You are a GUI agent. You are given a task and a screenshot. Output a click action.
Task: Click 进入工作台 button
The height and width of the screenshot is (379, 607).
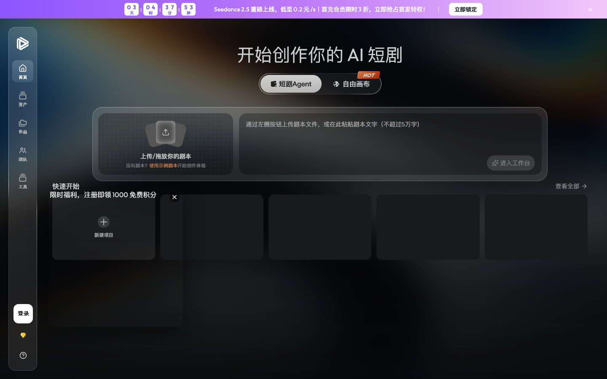(x=511, y=163)
